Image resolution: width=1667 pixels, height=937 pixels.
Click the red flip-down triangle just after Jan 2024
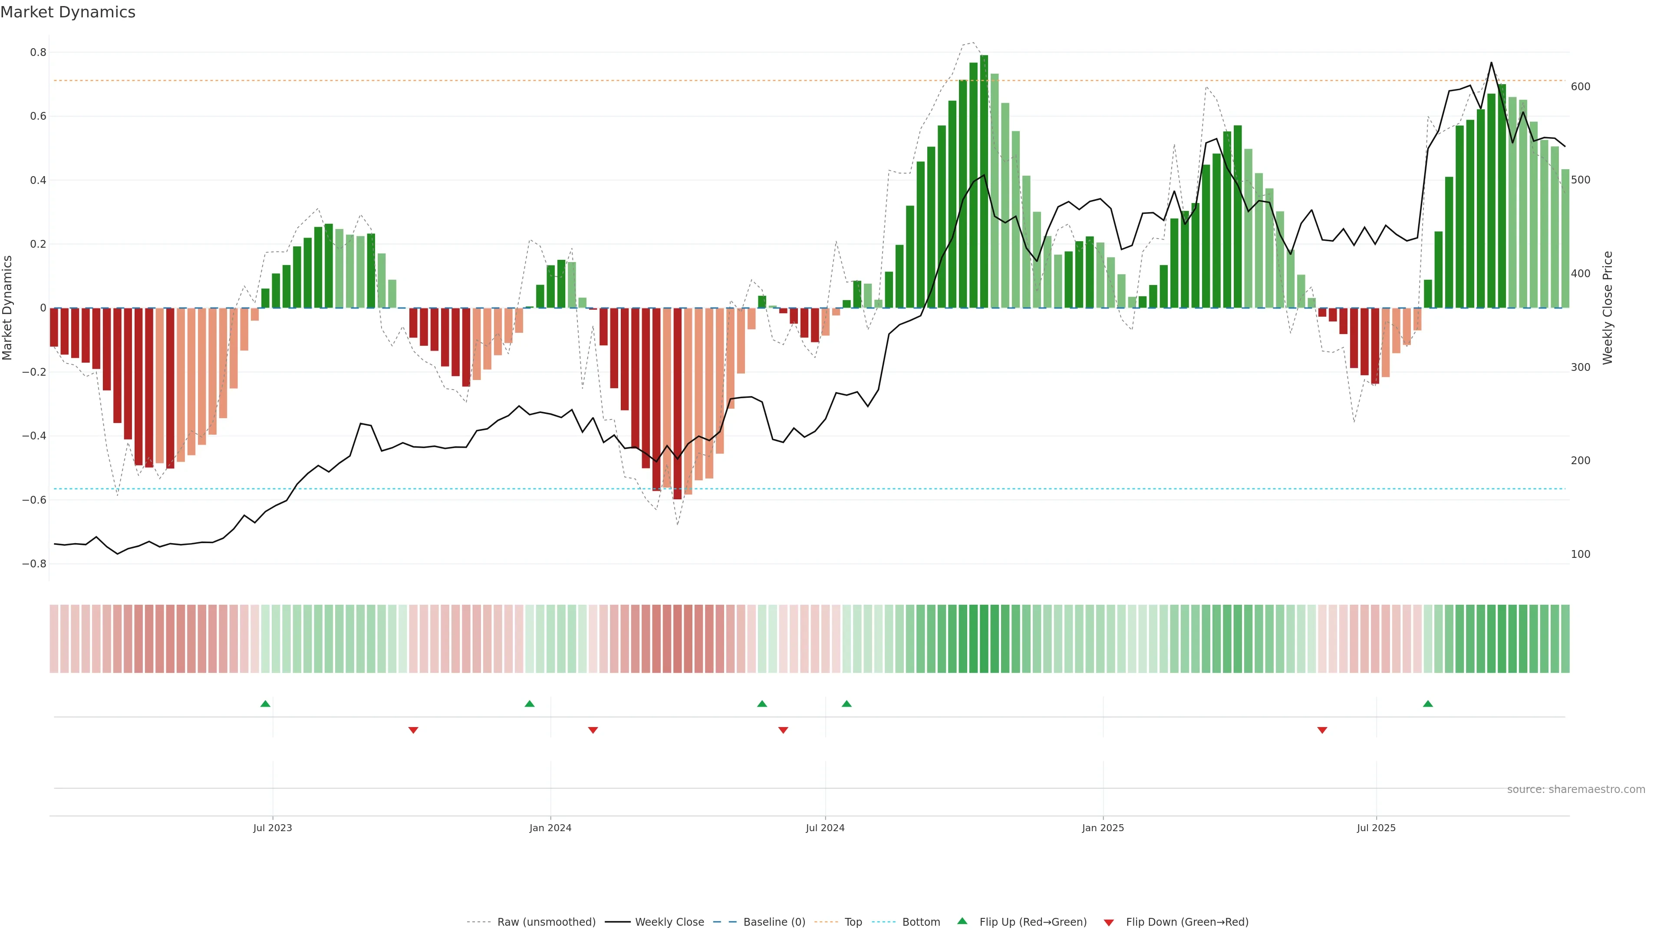(x=593, y=730)
